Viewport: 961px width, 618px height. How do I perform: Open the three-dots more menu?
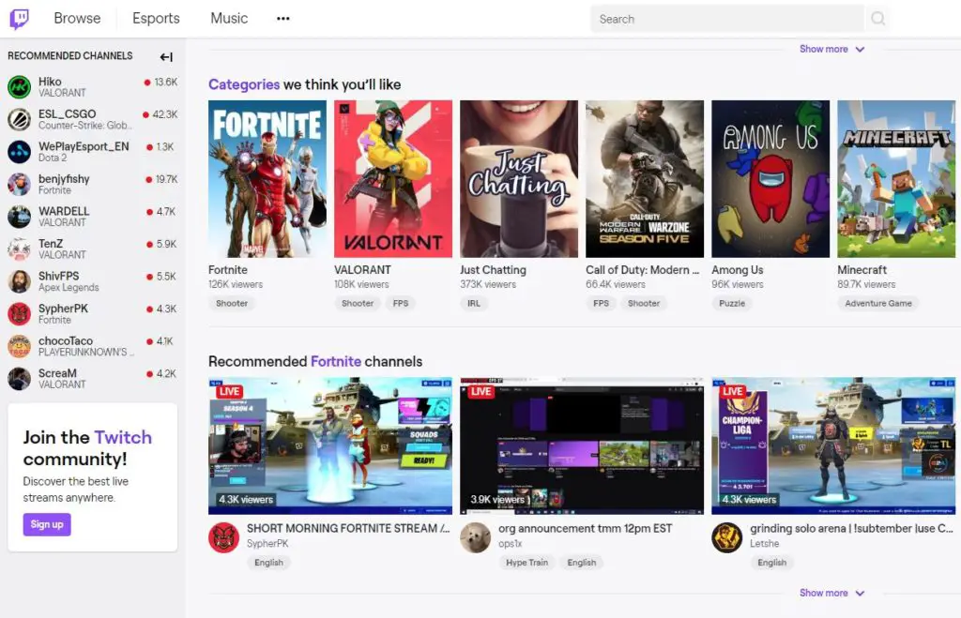[283, 19]
